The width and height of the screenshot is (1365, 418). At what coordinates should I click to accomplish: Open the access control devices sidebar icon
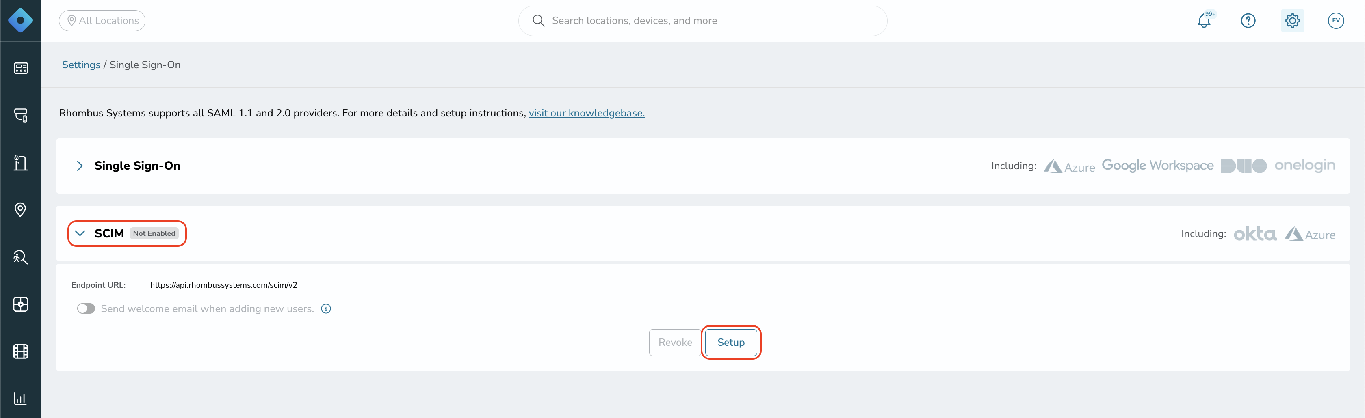click(x=21, y=115)
